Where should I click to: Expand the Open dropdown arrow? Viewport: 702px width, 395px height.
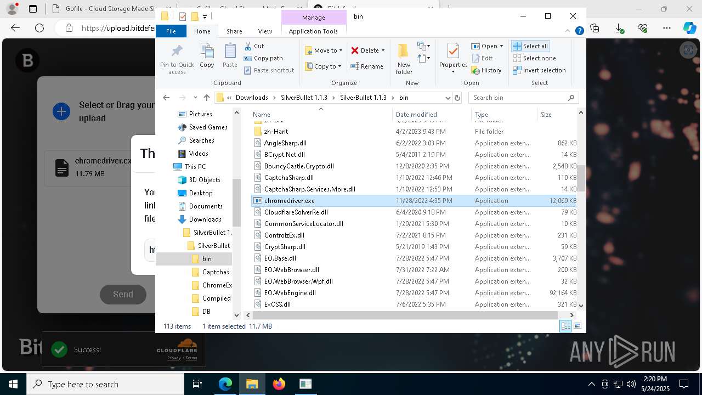[501, 46]
